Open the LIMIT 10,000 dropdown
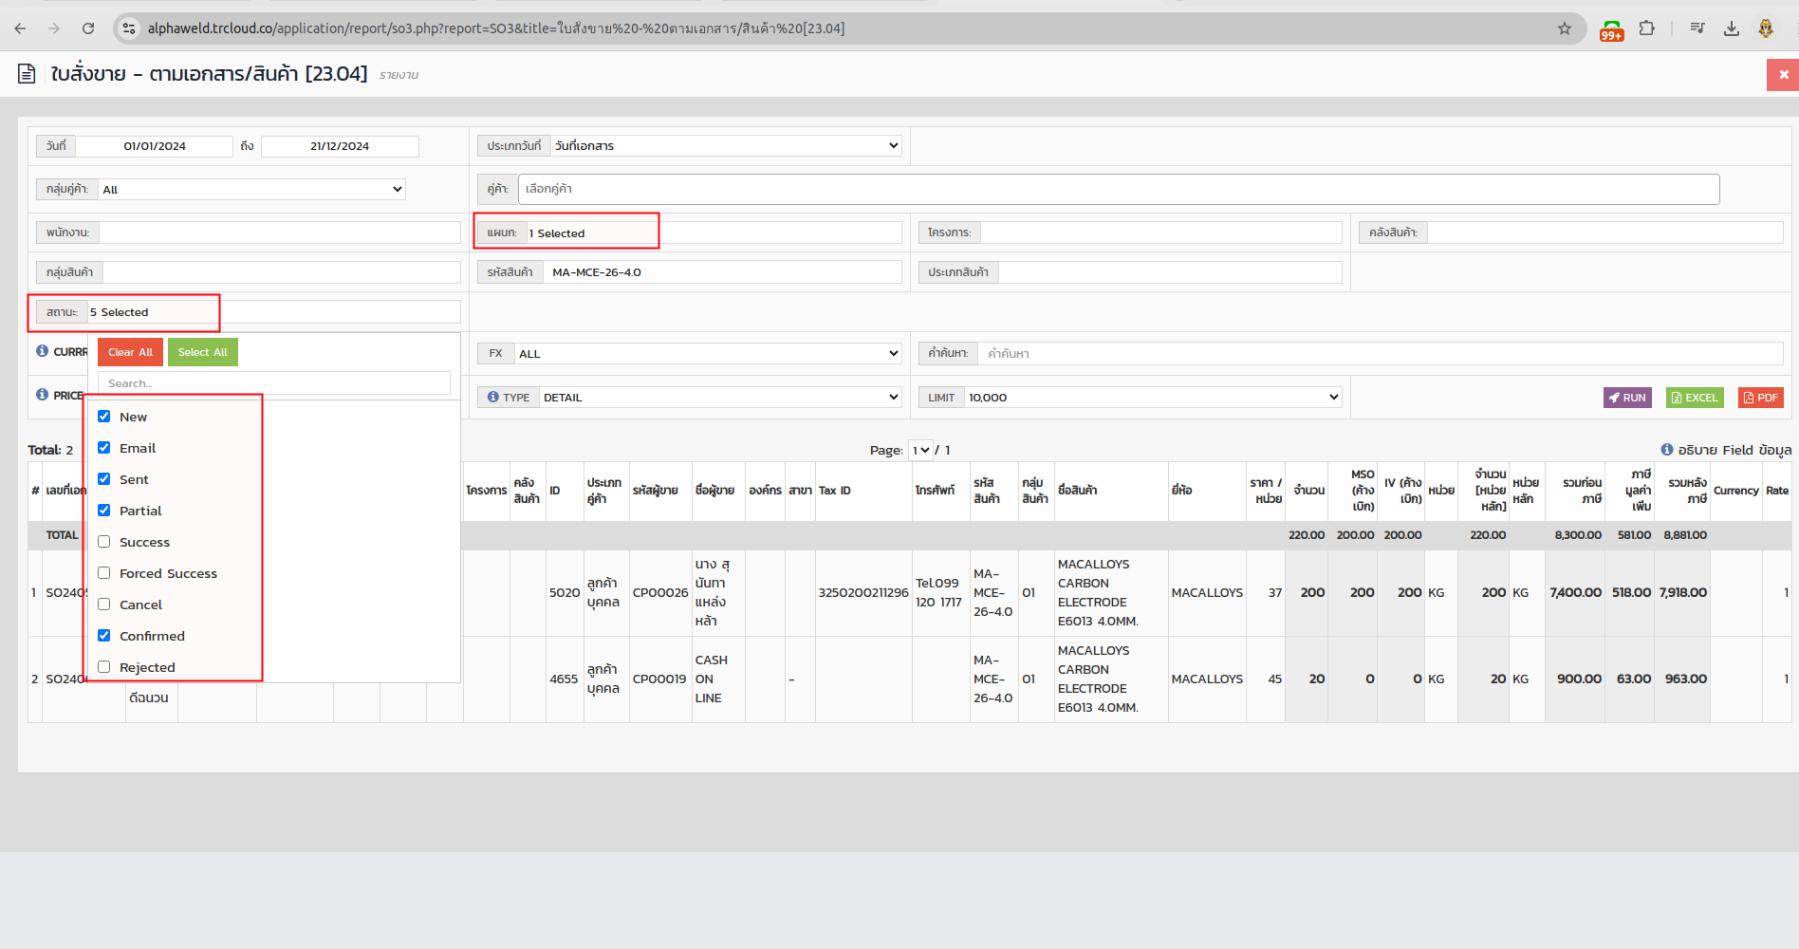 tap(1153, 397)
